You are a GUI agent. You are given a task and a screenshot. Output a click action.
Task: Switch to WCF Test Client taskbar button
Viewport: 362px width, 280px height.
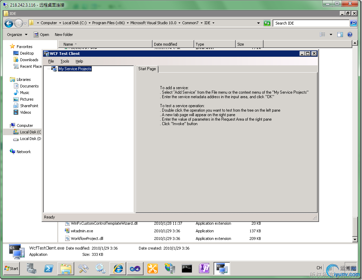222,268
